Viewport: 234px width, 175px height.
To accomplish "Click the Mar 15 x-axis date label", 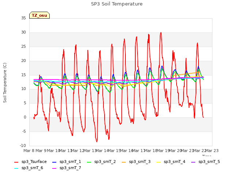I will [114, 151].
